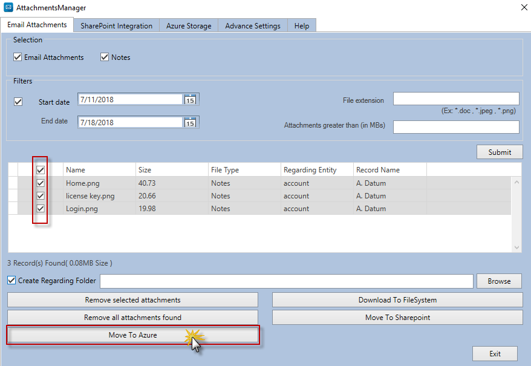Click Download To FileSystem button

point(397,299)
